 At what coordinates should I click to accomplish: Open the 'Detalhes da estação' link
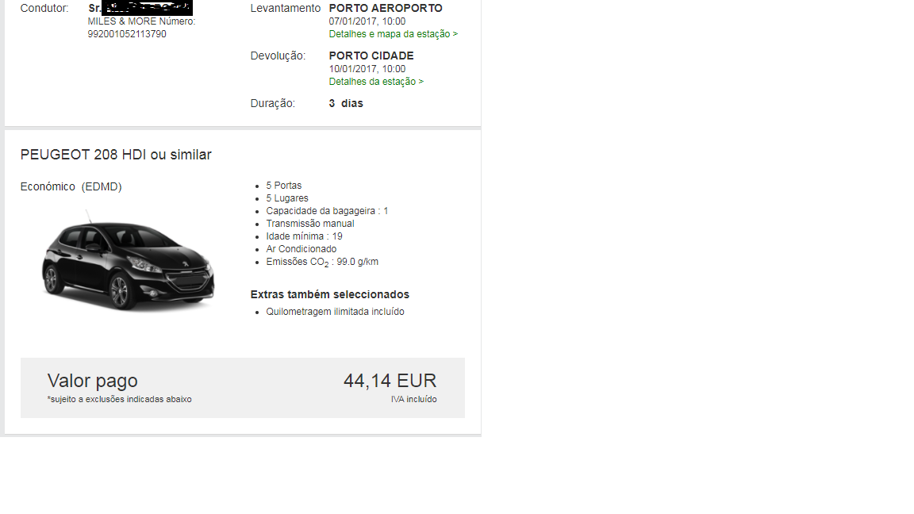click(376, 82)
